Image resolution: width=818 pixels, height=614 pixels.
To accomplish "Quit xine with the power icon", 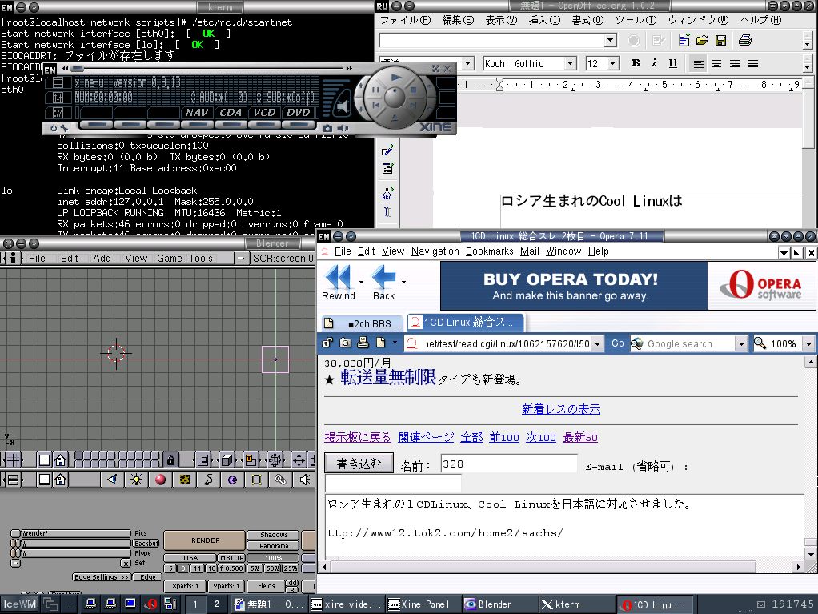I will [x=53, y=128].
